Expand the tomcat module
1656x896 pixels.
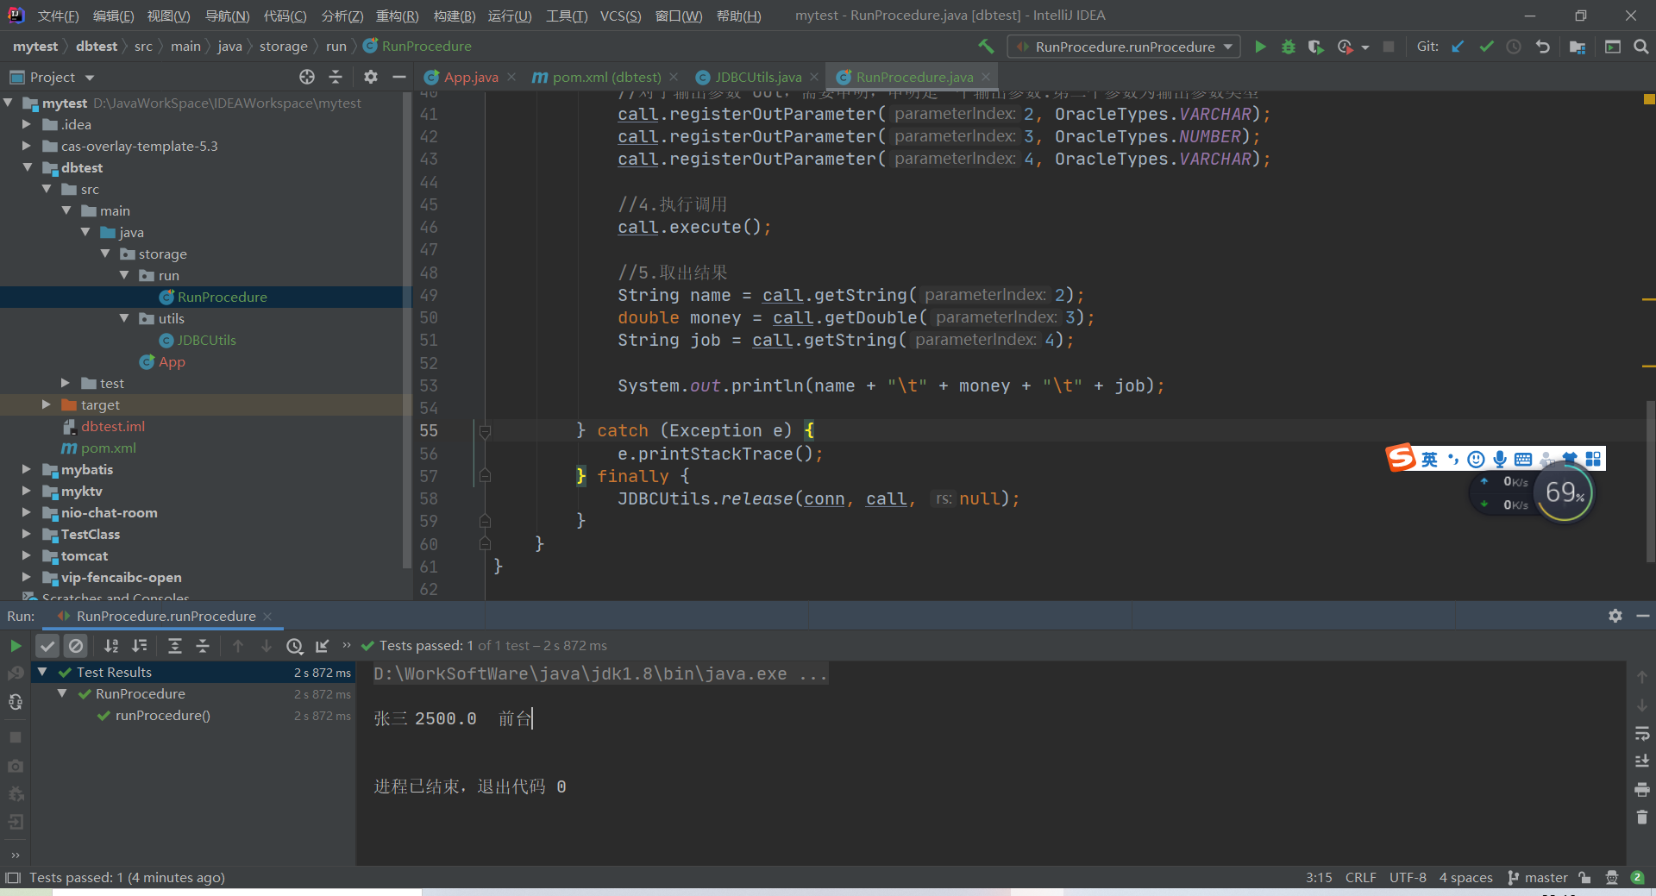click(26, 555)
